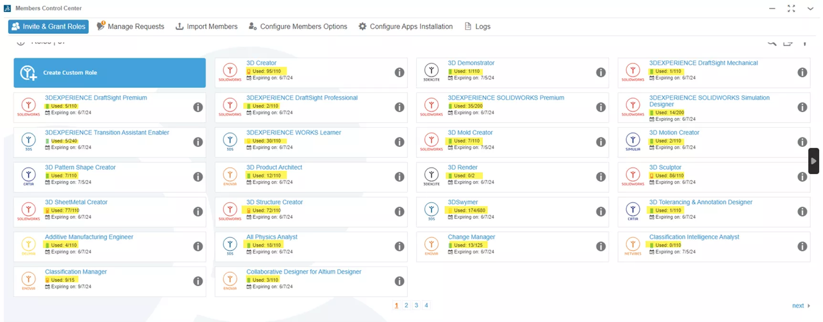Click the 3DSwymer role logo
The width and height of the screenshot is (823, 322).
click(431, 211)
